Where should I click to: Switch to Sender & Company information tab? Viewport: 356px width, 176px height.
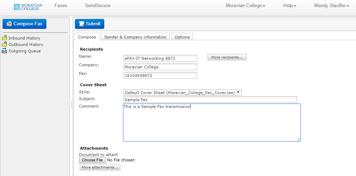(x=135, y=37)
